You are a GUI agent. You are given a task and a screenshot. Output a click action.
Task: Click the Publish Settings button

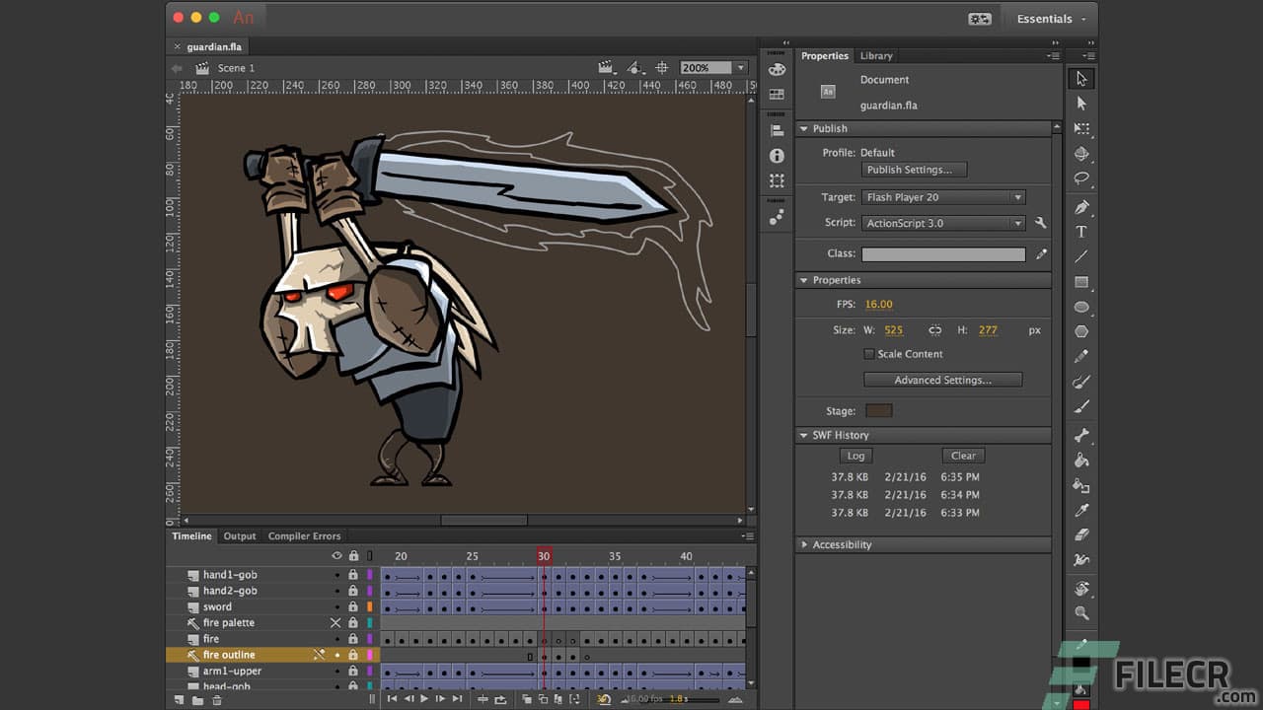coord(914,169)
